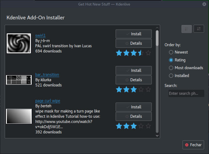Sort by Most downloads
The image size is (209, 154).
click(x=186, y=68)
